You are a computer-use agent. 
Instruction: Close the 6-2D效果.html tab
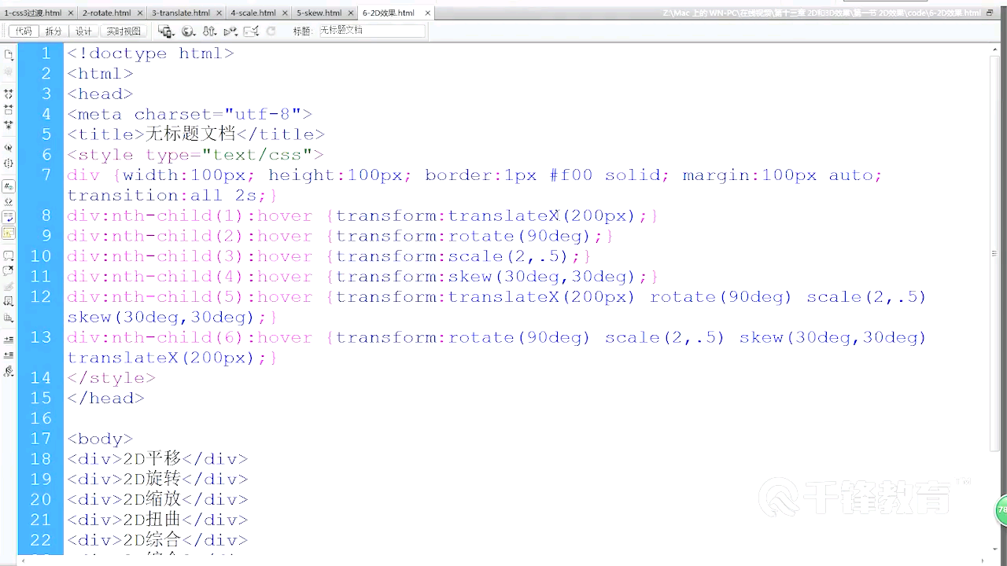427,13
